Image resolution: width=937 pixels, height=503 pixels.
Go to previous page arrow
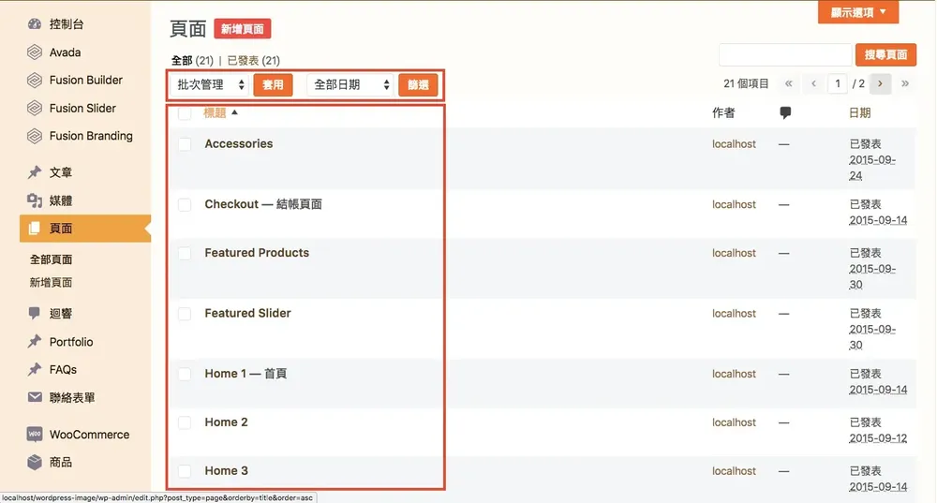[813, 83]
